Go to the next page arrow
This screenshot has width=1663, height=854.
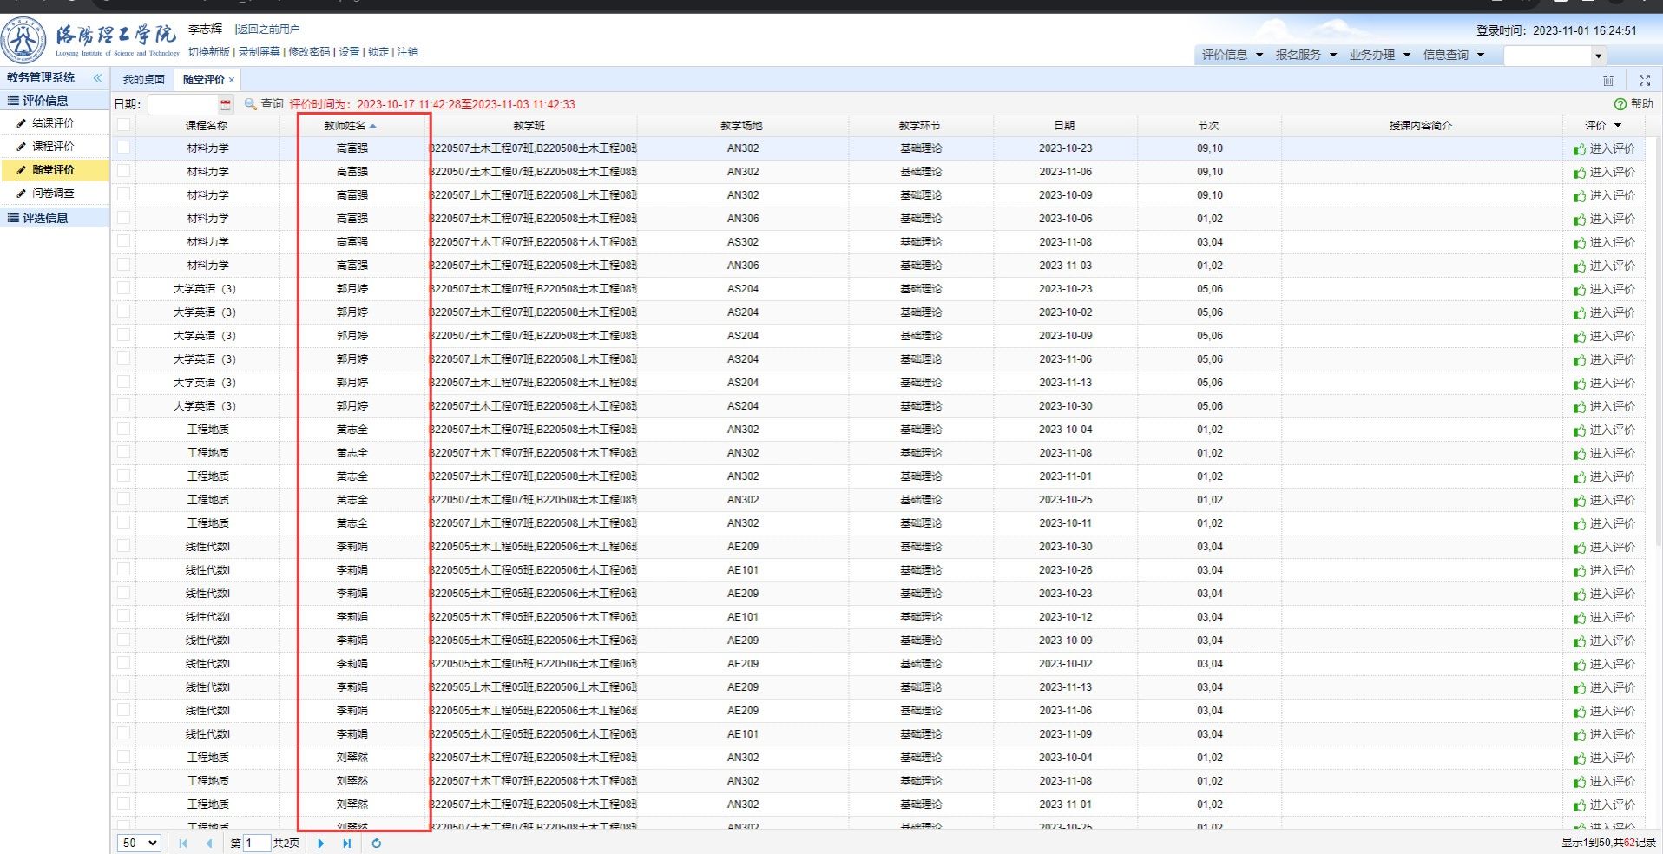[x=321, y=843]
